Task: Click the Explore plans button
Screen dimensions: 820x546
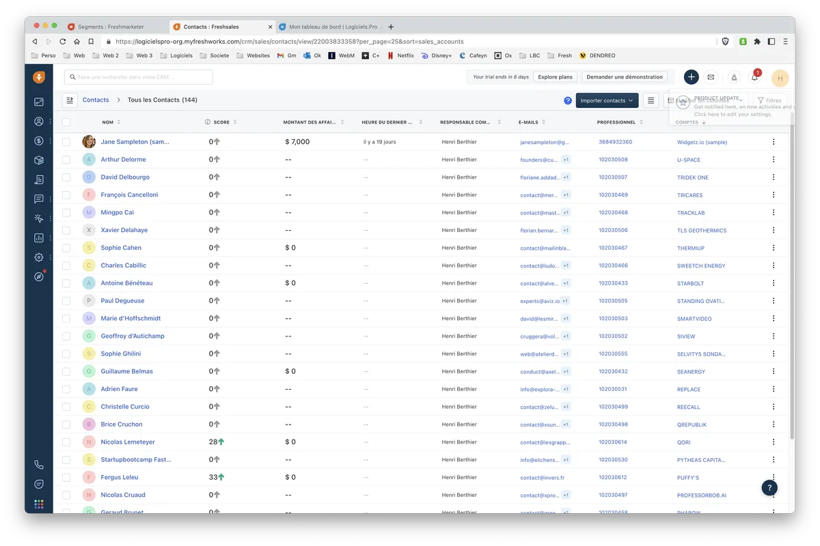Action: [555, 77]
